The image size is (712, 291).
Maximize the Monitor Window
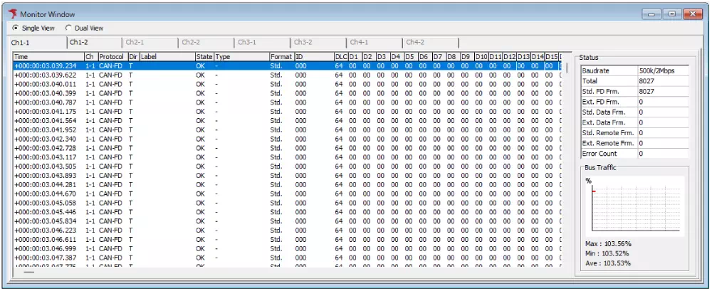click(671, 14)
